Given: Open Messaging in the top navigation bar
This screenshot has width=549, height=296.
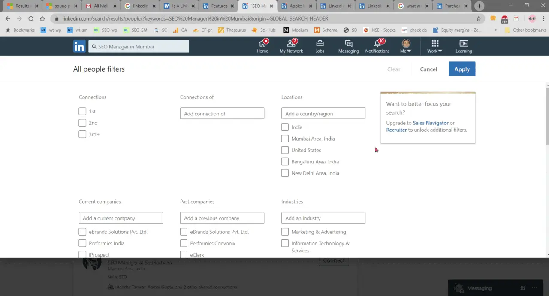Looking at the screenshot, I should point(349,46).
